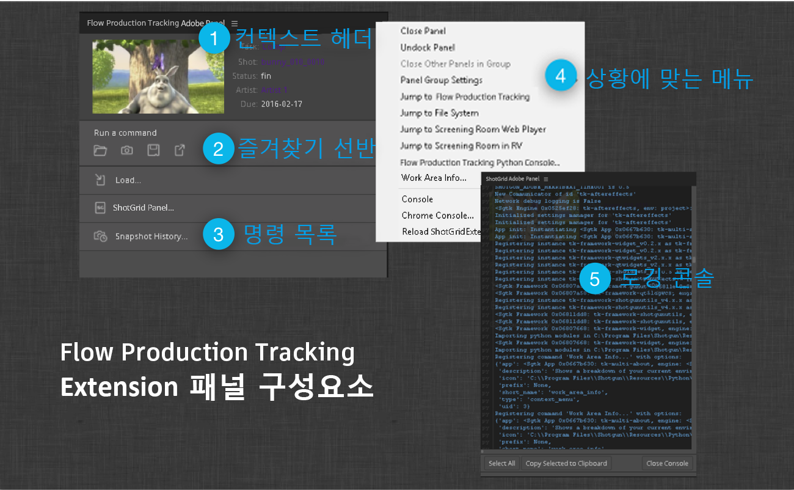
Task: Select the Load command icon
Action: click(99, 180)
